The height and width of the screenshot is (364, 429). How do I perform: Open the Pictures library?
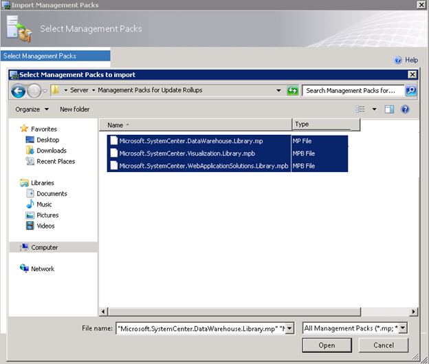(x=47, y=215)
